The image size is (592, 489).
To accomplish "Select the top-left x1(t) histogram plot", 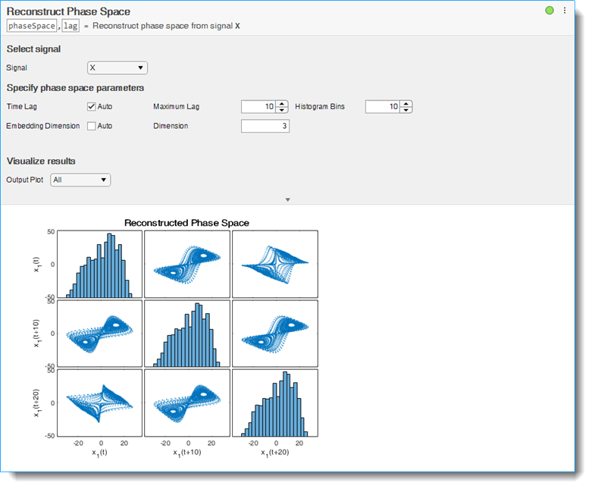I will point(99,264).
